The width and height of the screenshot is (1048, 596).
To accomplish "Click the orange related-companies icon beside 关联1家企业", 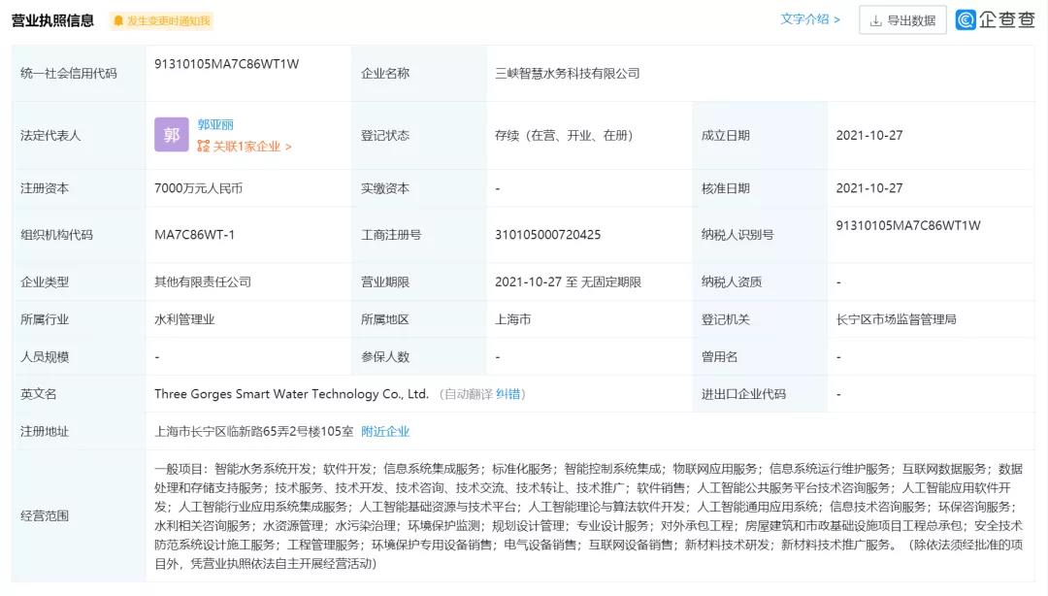I will [203, 147].
